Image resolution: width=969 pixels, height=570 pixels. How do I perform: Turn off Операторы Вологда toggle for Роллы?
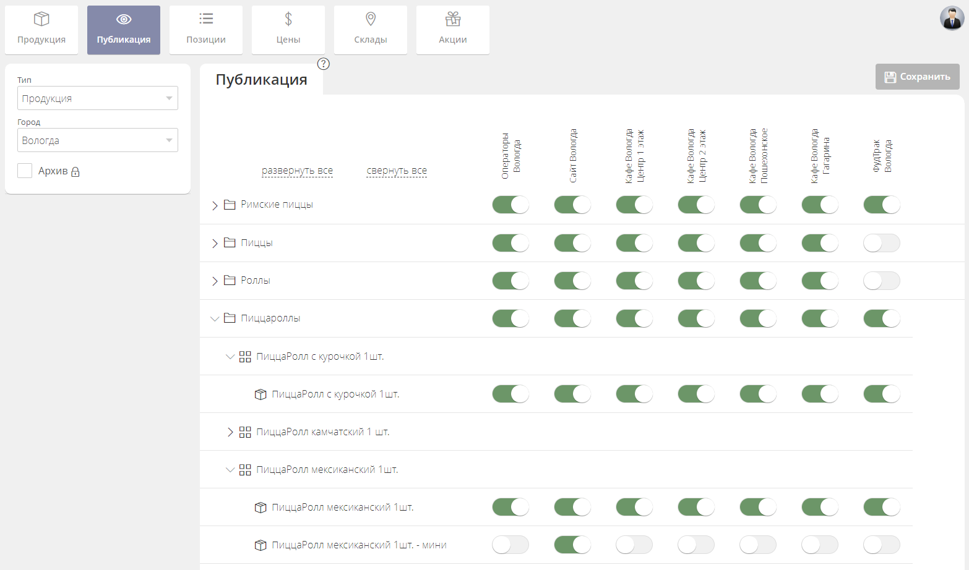pos(510,281)
